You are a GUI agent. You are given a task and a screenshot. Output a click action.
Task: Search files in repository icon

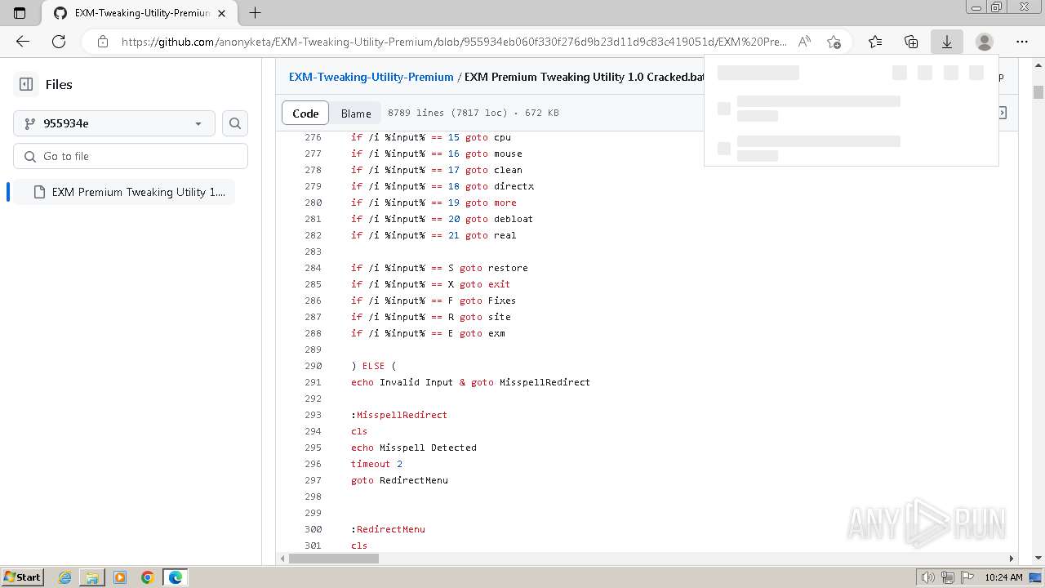tap(235, 123)
